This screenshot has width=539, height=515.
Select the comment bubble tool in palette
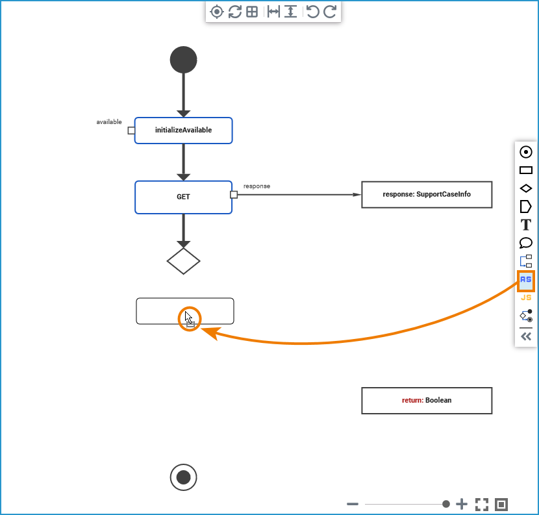click(x=525, y=243)
